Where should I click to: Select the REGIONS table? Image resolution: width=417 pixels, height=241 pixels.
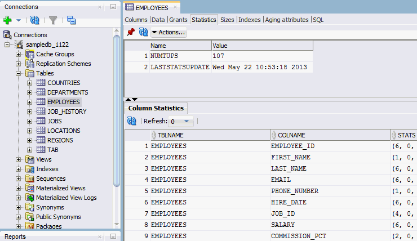[60, 140]
